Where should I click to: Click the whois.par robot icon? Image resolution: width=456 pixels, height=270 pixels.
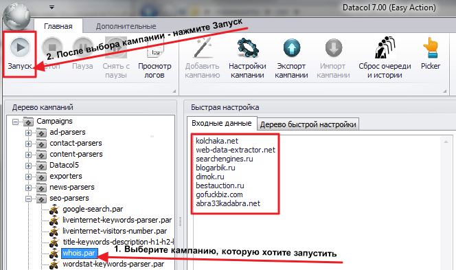pos(54,254)
